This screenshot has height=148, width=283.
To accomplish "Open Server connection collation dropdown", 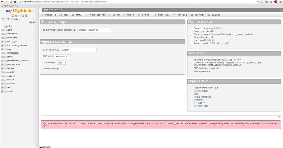I will click(95, 30).
